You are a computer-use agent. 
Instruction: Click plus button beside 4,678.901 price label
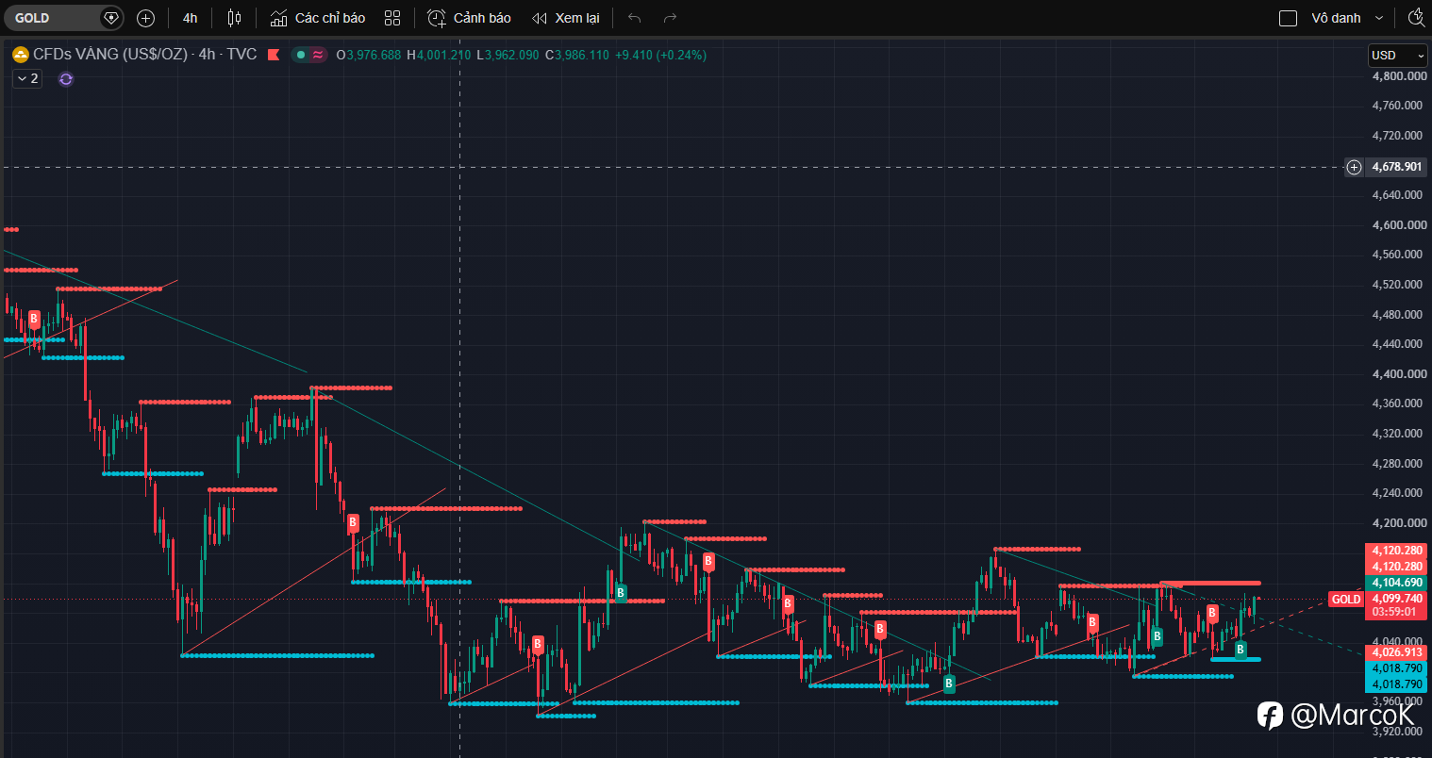pos(1354,167)
